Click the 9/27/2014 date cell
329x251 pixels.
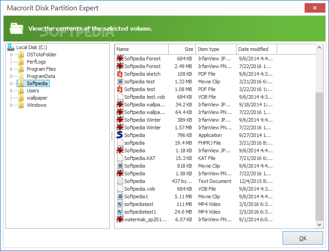click(x=255, y=135)
